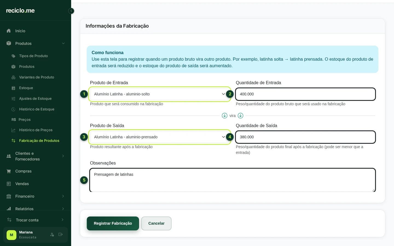Go to Início via the home icon
Screen dimensions: 394x246
9,31
